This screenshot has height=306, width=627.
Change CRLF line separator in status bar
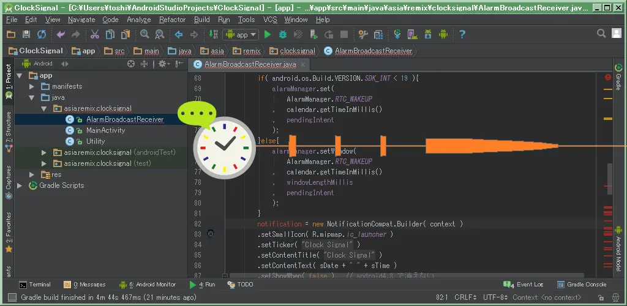[x=465, y=297]
